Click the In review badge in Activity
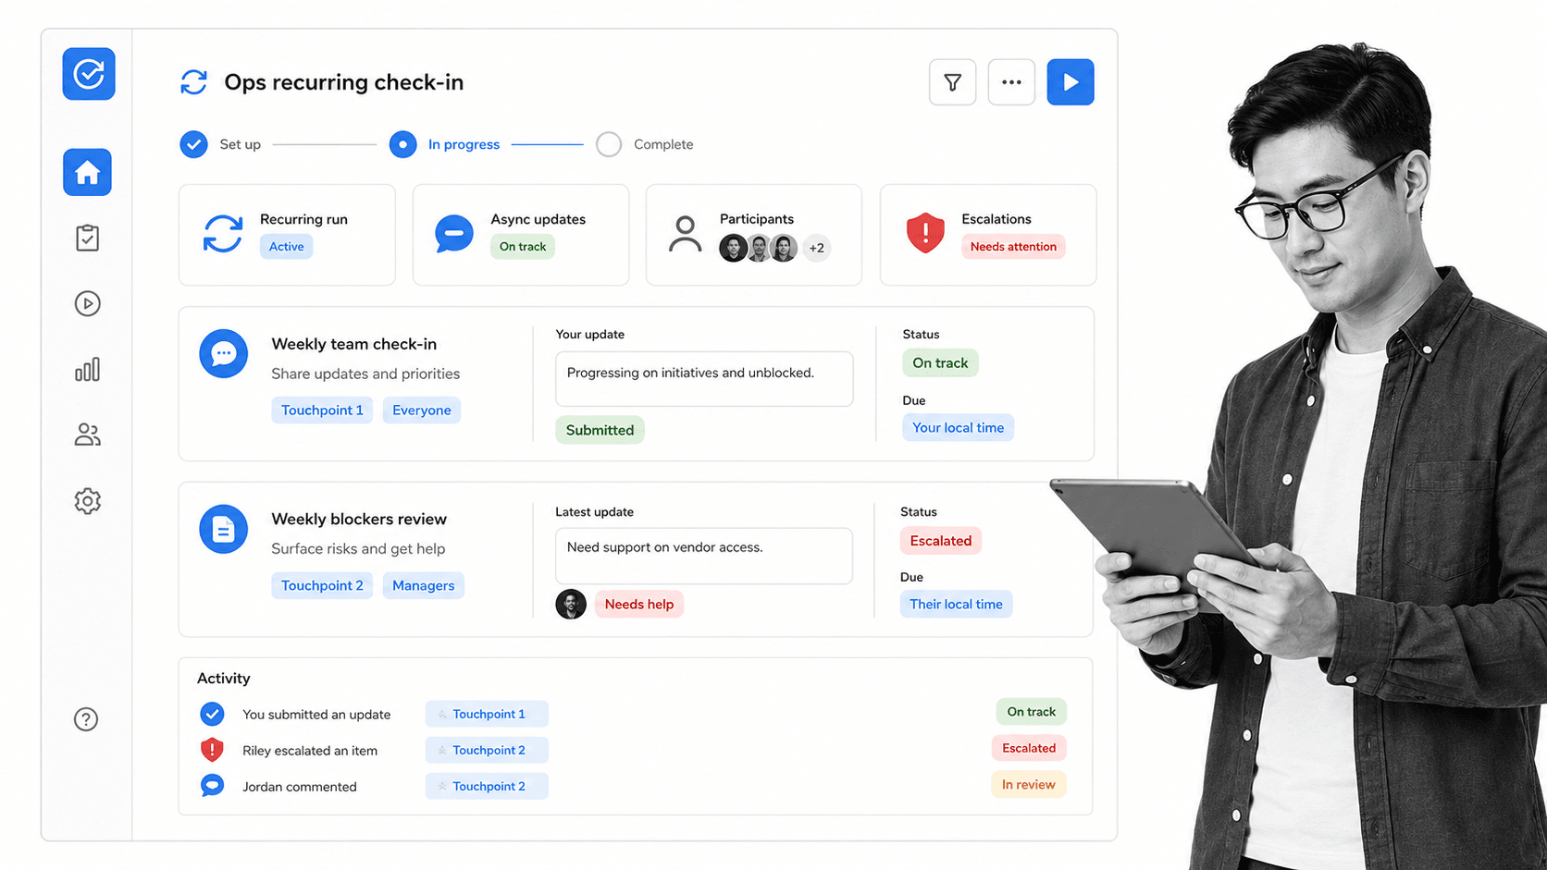The image size is (1547, 870). coord(1029,785)
